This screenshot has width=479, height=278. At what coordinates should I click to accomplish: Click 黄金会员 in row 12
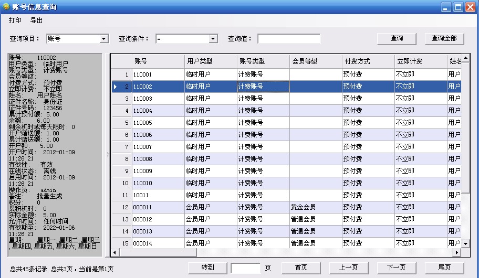pos(316,207)
